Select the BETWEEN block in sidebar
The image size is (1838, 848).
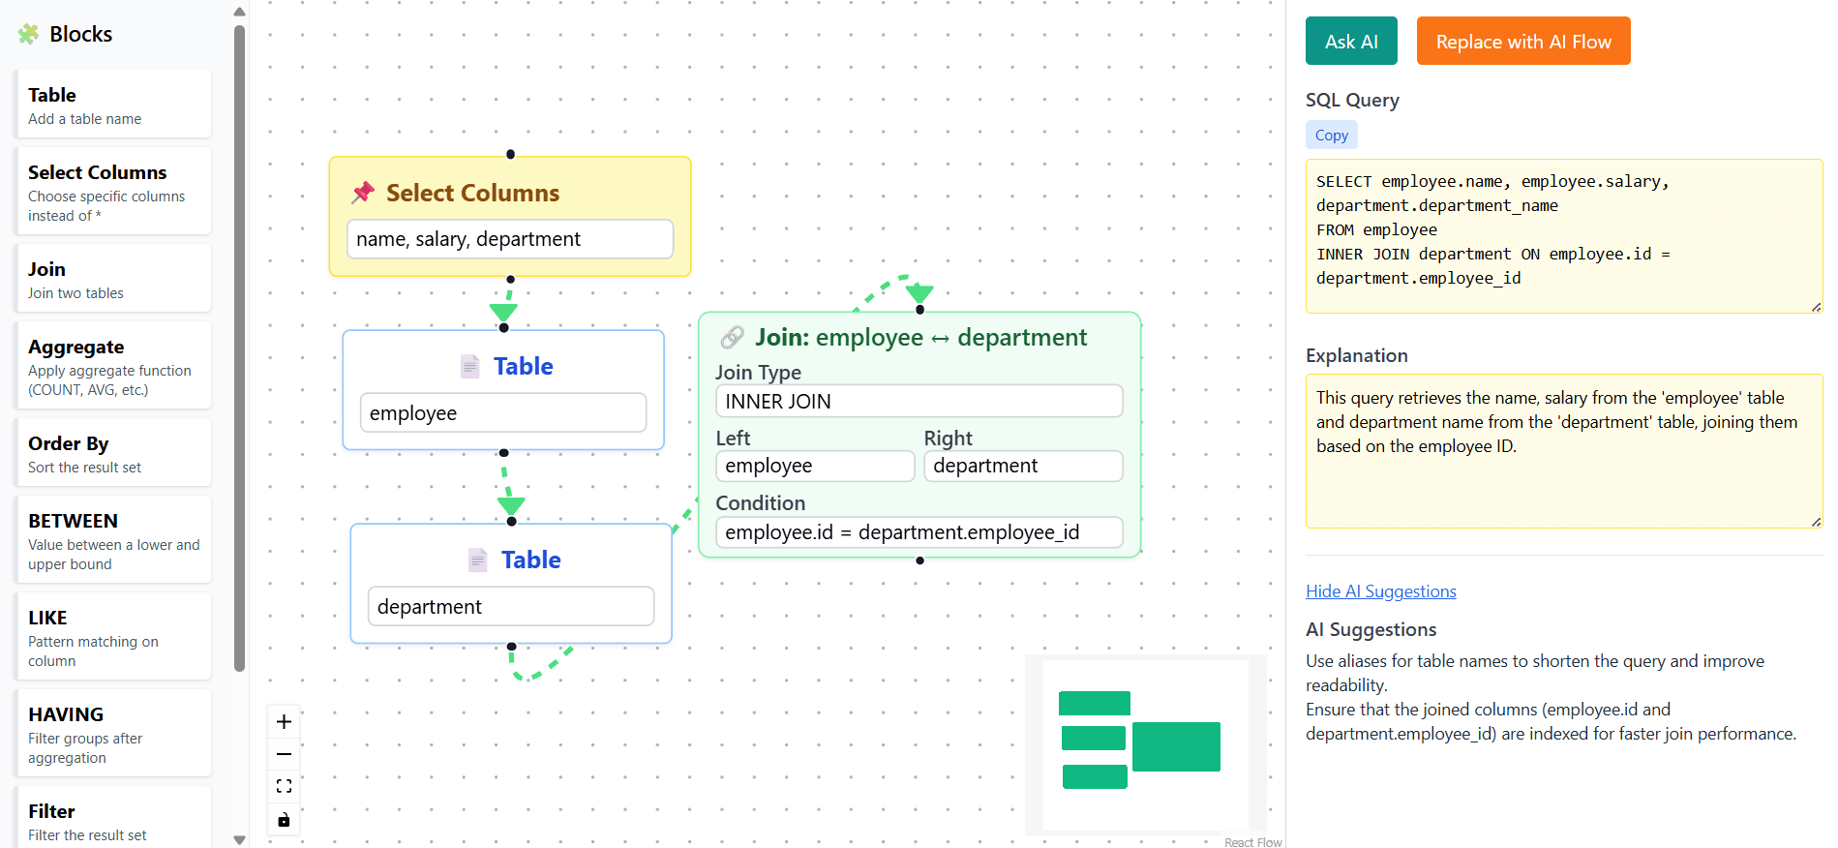click(113, 540)
